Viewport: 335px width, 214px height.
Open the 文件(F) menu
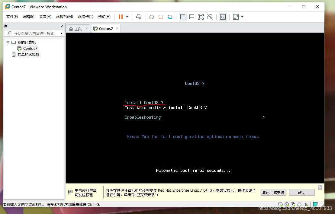point(12,17)
